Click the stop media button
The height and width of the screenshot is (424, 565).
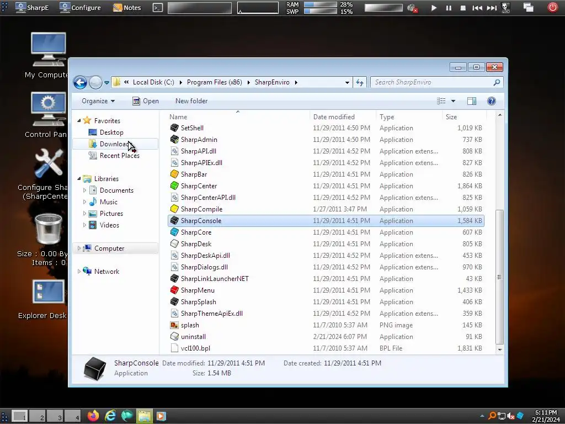tap(463, 8)
